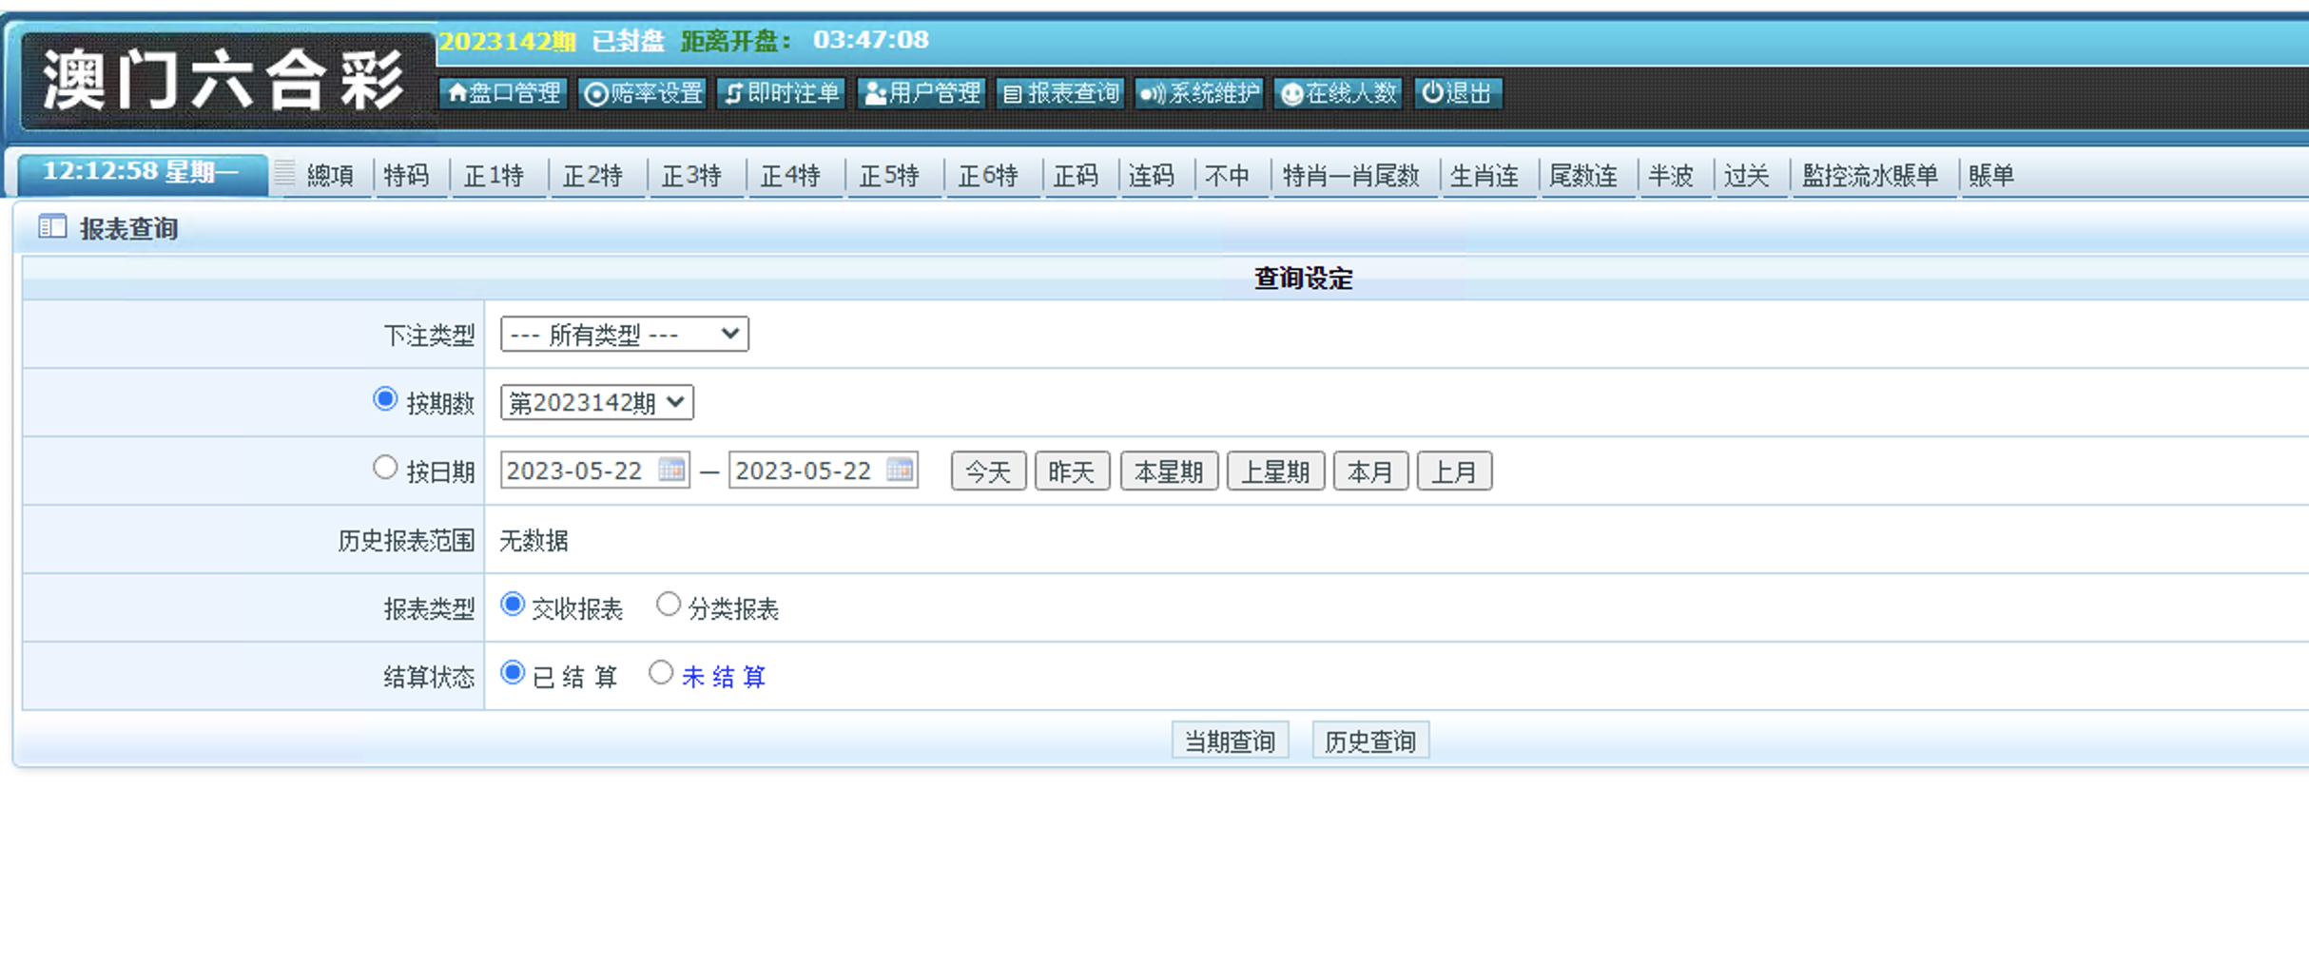2309x962 pixels.
Task: Click the 澳门六合彩 logo
Action: [x=224, y=81]
